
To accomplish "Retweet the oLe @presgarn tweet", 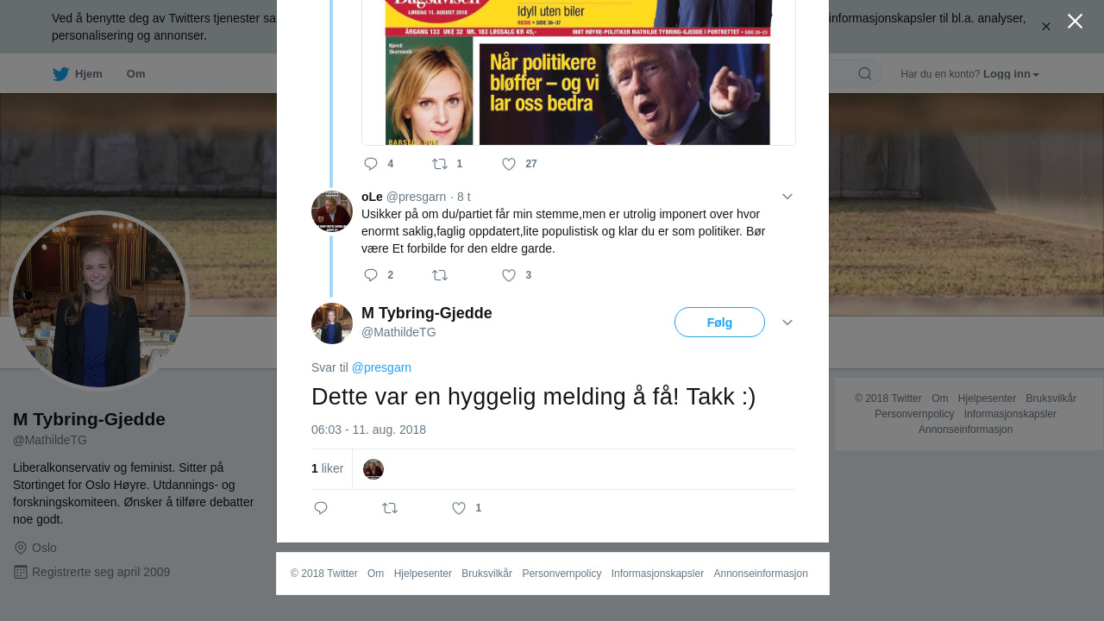I will [x=440, y=275].
